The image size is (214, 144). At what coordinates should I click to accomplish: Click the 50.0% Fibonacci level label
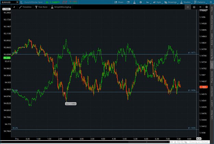[15, 90]
